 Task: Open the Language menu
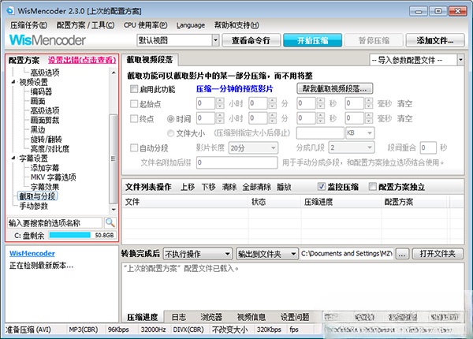click(191, 25)
